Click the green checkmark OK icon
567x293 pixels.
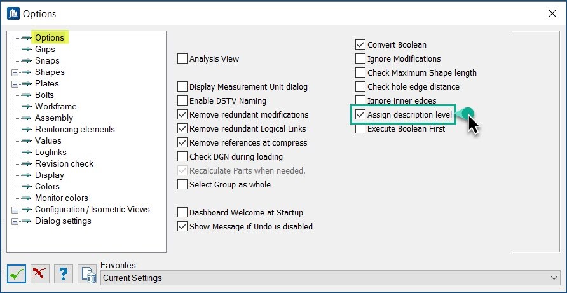tap(17, 274)
